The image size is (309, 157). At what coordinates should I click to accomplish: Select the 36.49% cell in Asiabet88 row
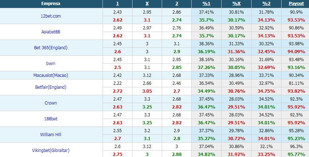point(206,28)
